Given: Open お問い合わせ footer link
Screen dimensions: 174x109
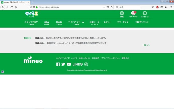Looking at the screenshot, I should [x=84, y=58].
